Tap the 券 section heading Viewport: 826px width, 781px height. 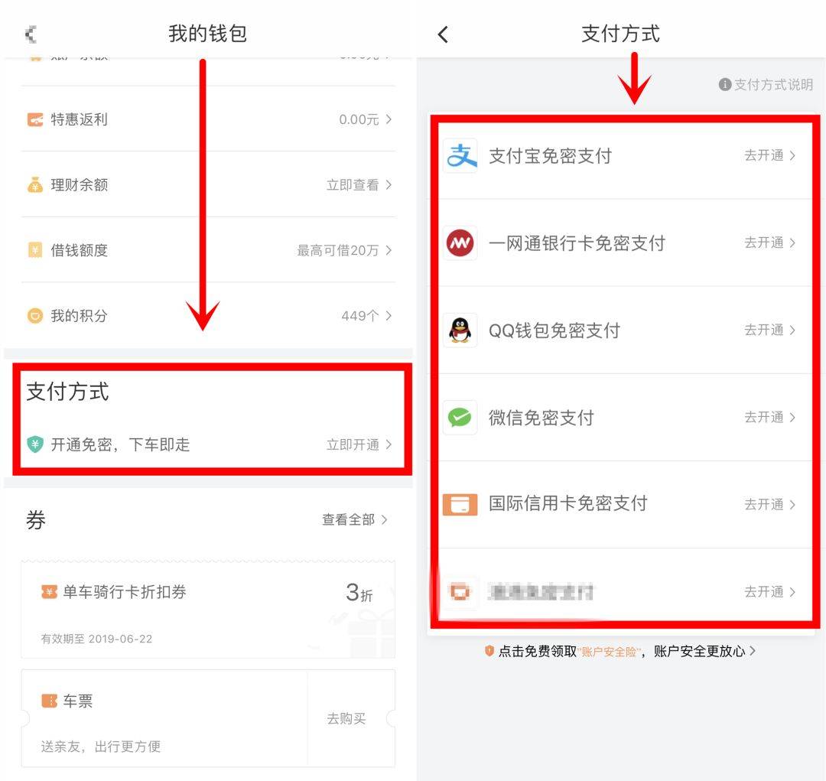point(36,519)
